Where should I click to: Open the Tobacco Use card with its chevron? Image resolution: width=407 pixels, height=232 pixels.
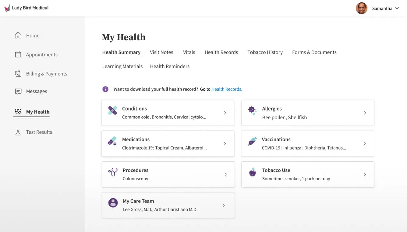pyautogui.click(x=365, y=174)
